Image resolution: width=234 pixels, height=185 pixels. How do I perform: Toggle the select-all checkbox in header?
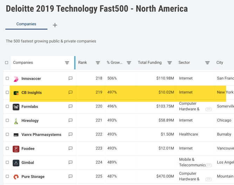click(x=7, y=63)
